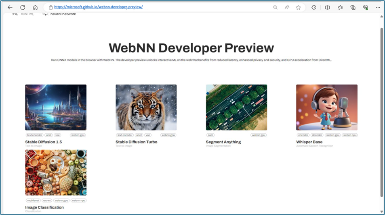Click the address bar URL field
The width and height of the screenshot is (385, 215).
(162, 7)
